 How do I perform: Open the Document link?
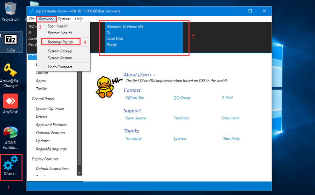pyautogui.click(x=230, y=118)
